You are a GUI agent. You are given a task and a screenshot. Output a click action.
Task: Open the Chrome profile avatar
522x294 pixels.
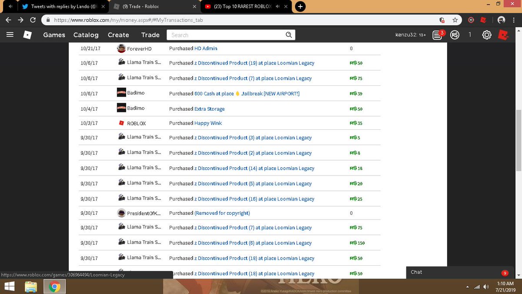point(501,20)
